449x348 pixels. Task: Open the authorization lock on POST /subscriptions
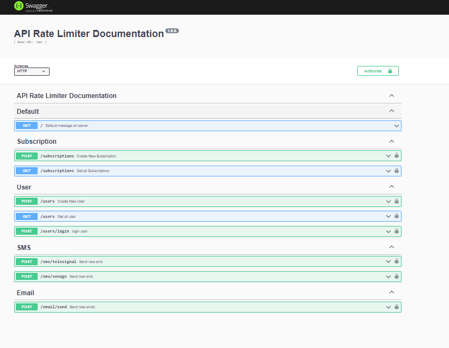(x=397, y=156)
